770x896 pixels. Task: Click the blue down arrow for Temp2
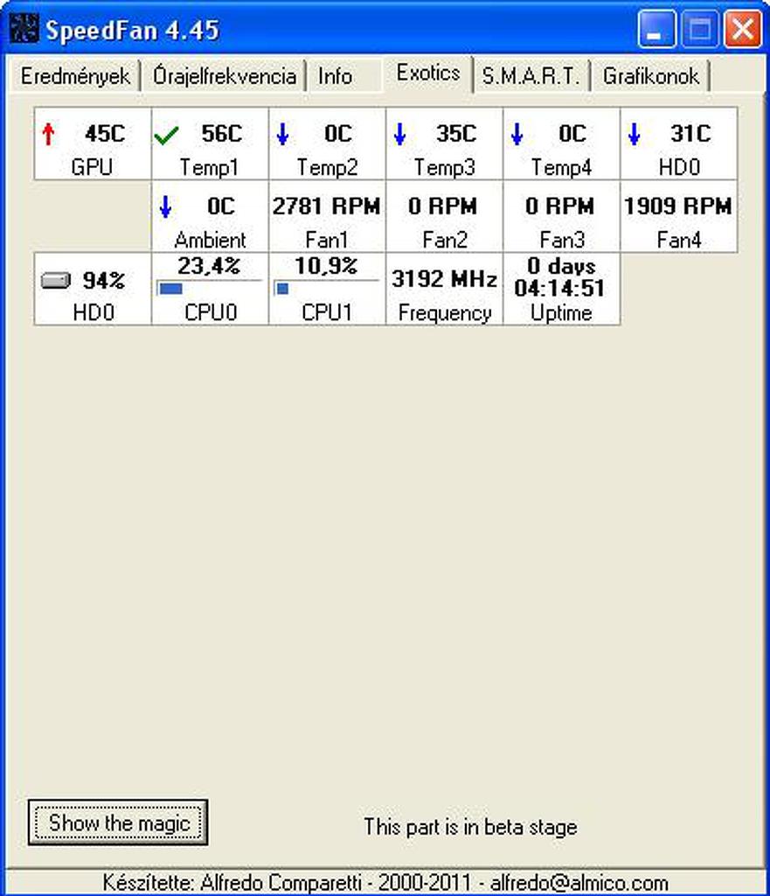[282, 134]
